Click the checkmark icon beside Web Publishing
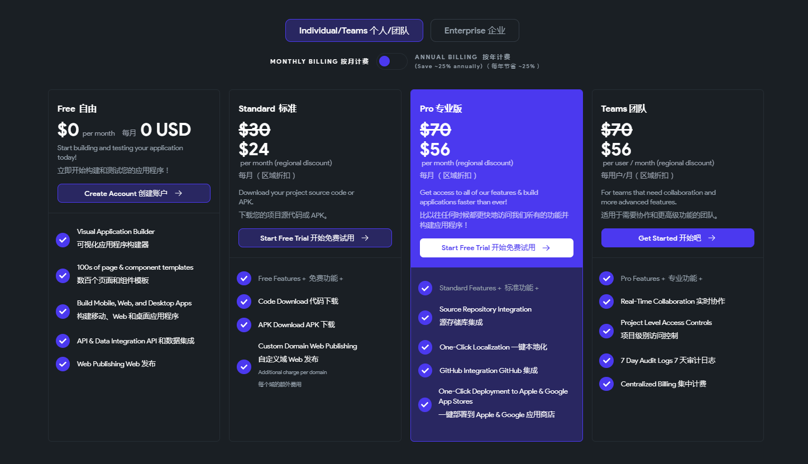 63,363
